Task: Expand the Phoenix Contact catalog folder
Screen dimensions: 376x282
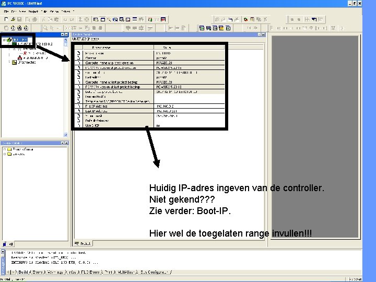Action: [5, 149]
